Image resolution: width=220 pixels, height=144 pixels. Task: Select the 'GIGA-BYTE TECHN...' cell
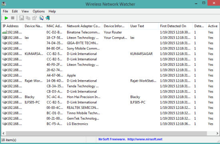[82, 43]
